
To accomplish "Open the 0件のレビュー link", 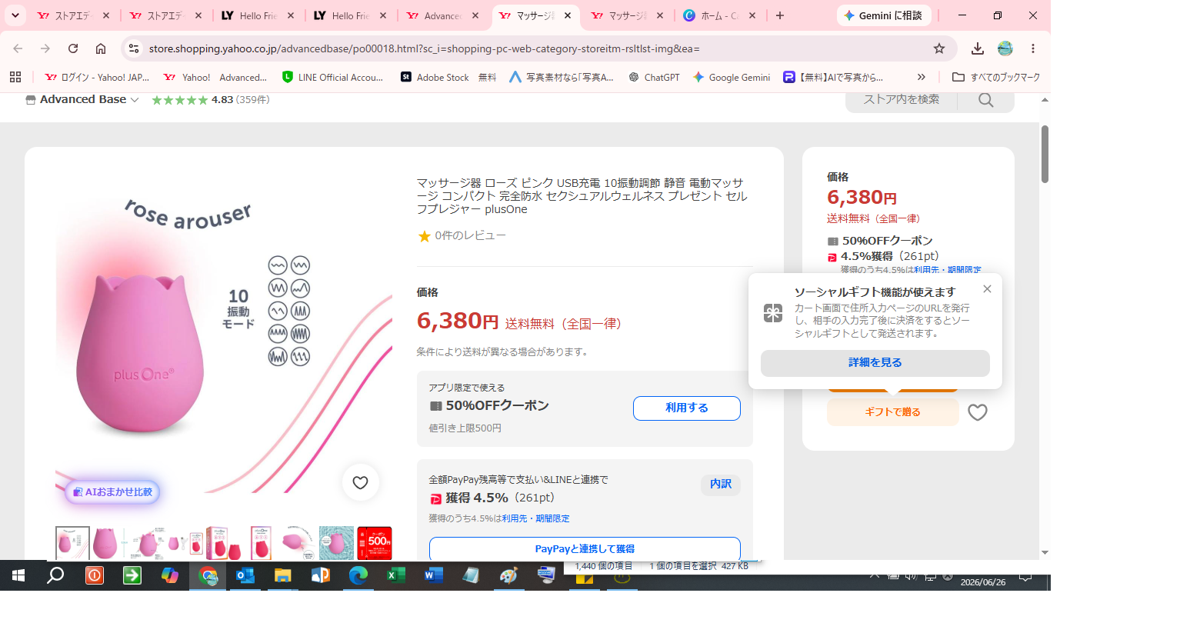I will click(470, 235).
